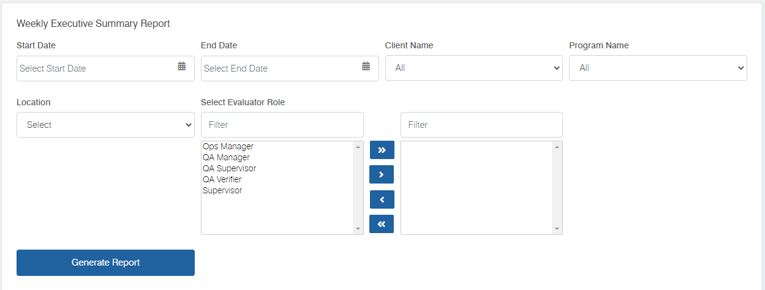Click the Generate Report button

click(x=105, y=262)
